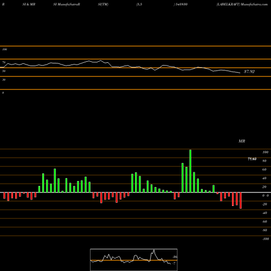Click the -40 label on MR axis

[x=264, y=213]
